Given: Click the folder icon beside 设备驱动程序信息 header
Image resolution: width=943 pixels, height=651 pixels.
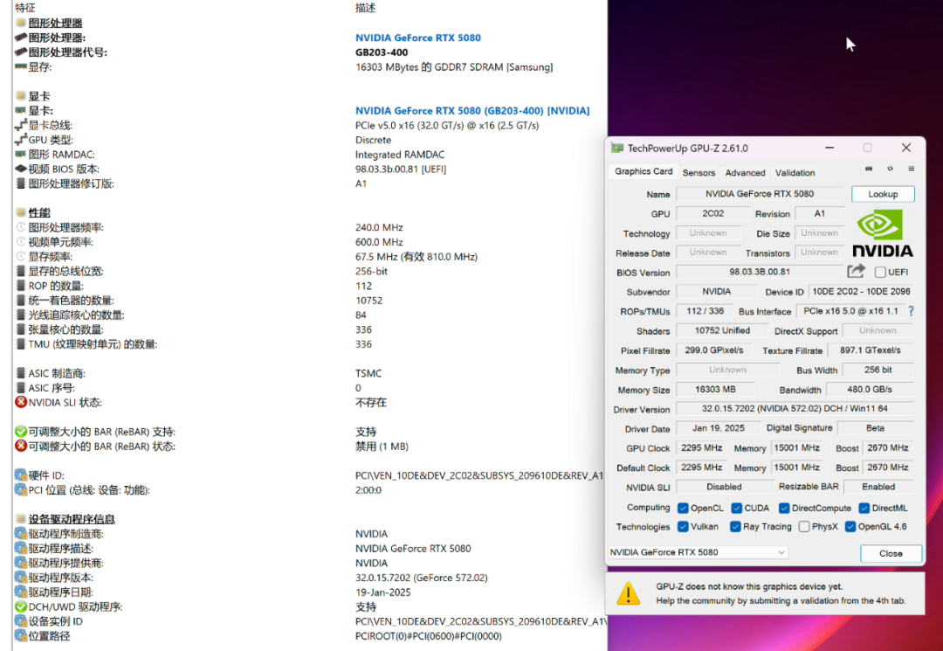Looking at the screenshot, I should point(20,519).
